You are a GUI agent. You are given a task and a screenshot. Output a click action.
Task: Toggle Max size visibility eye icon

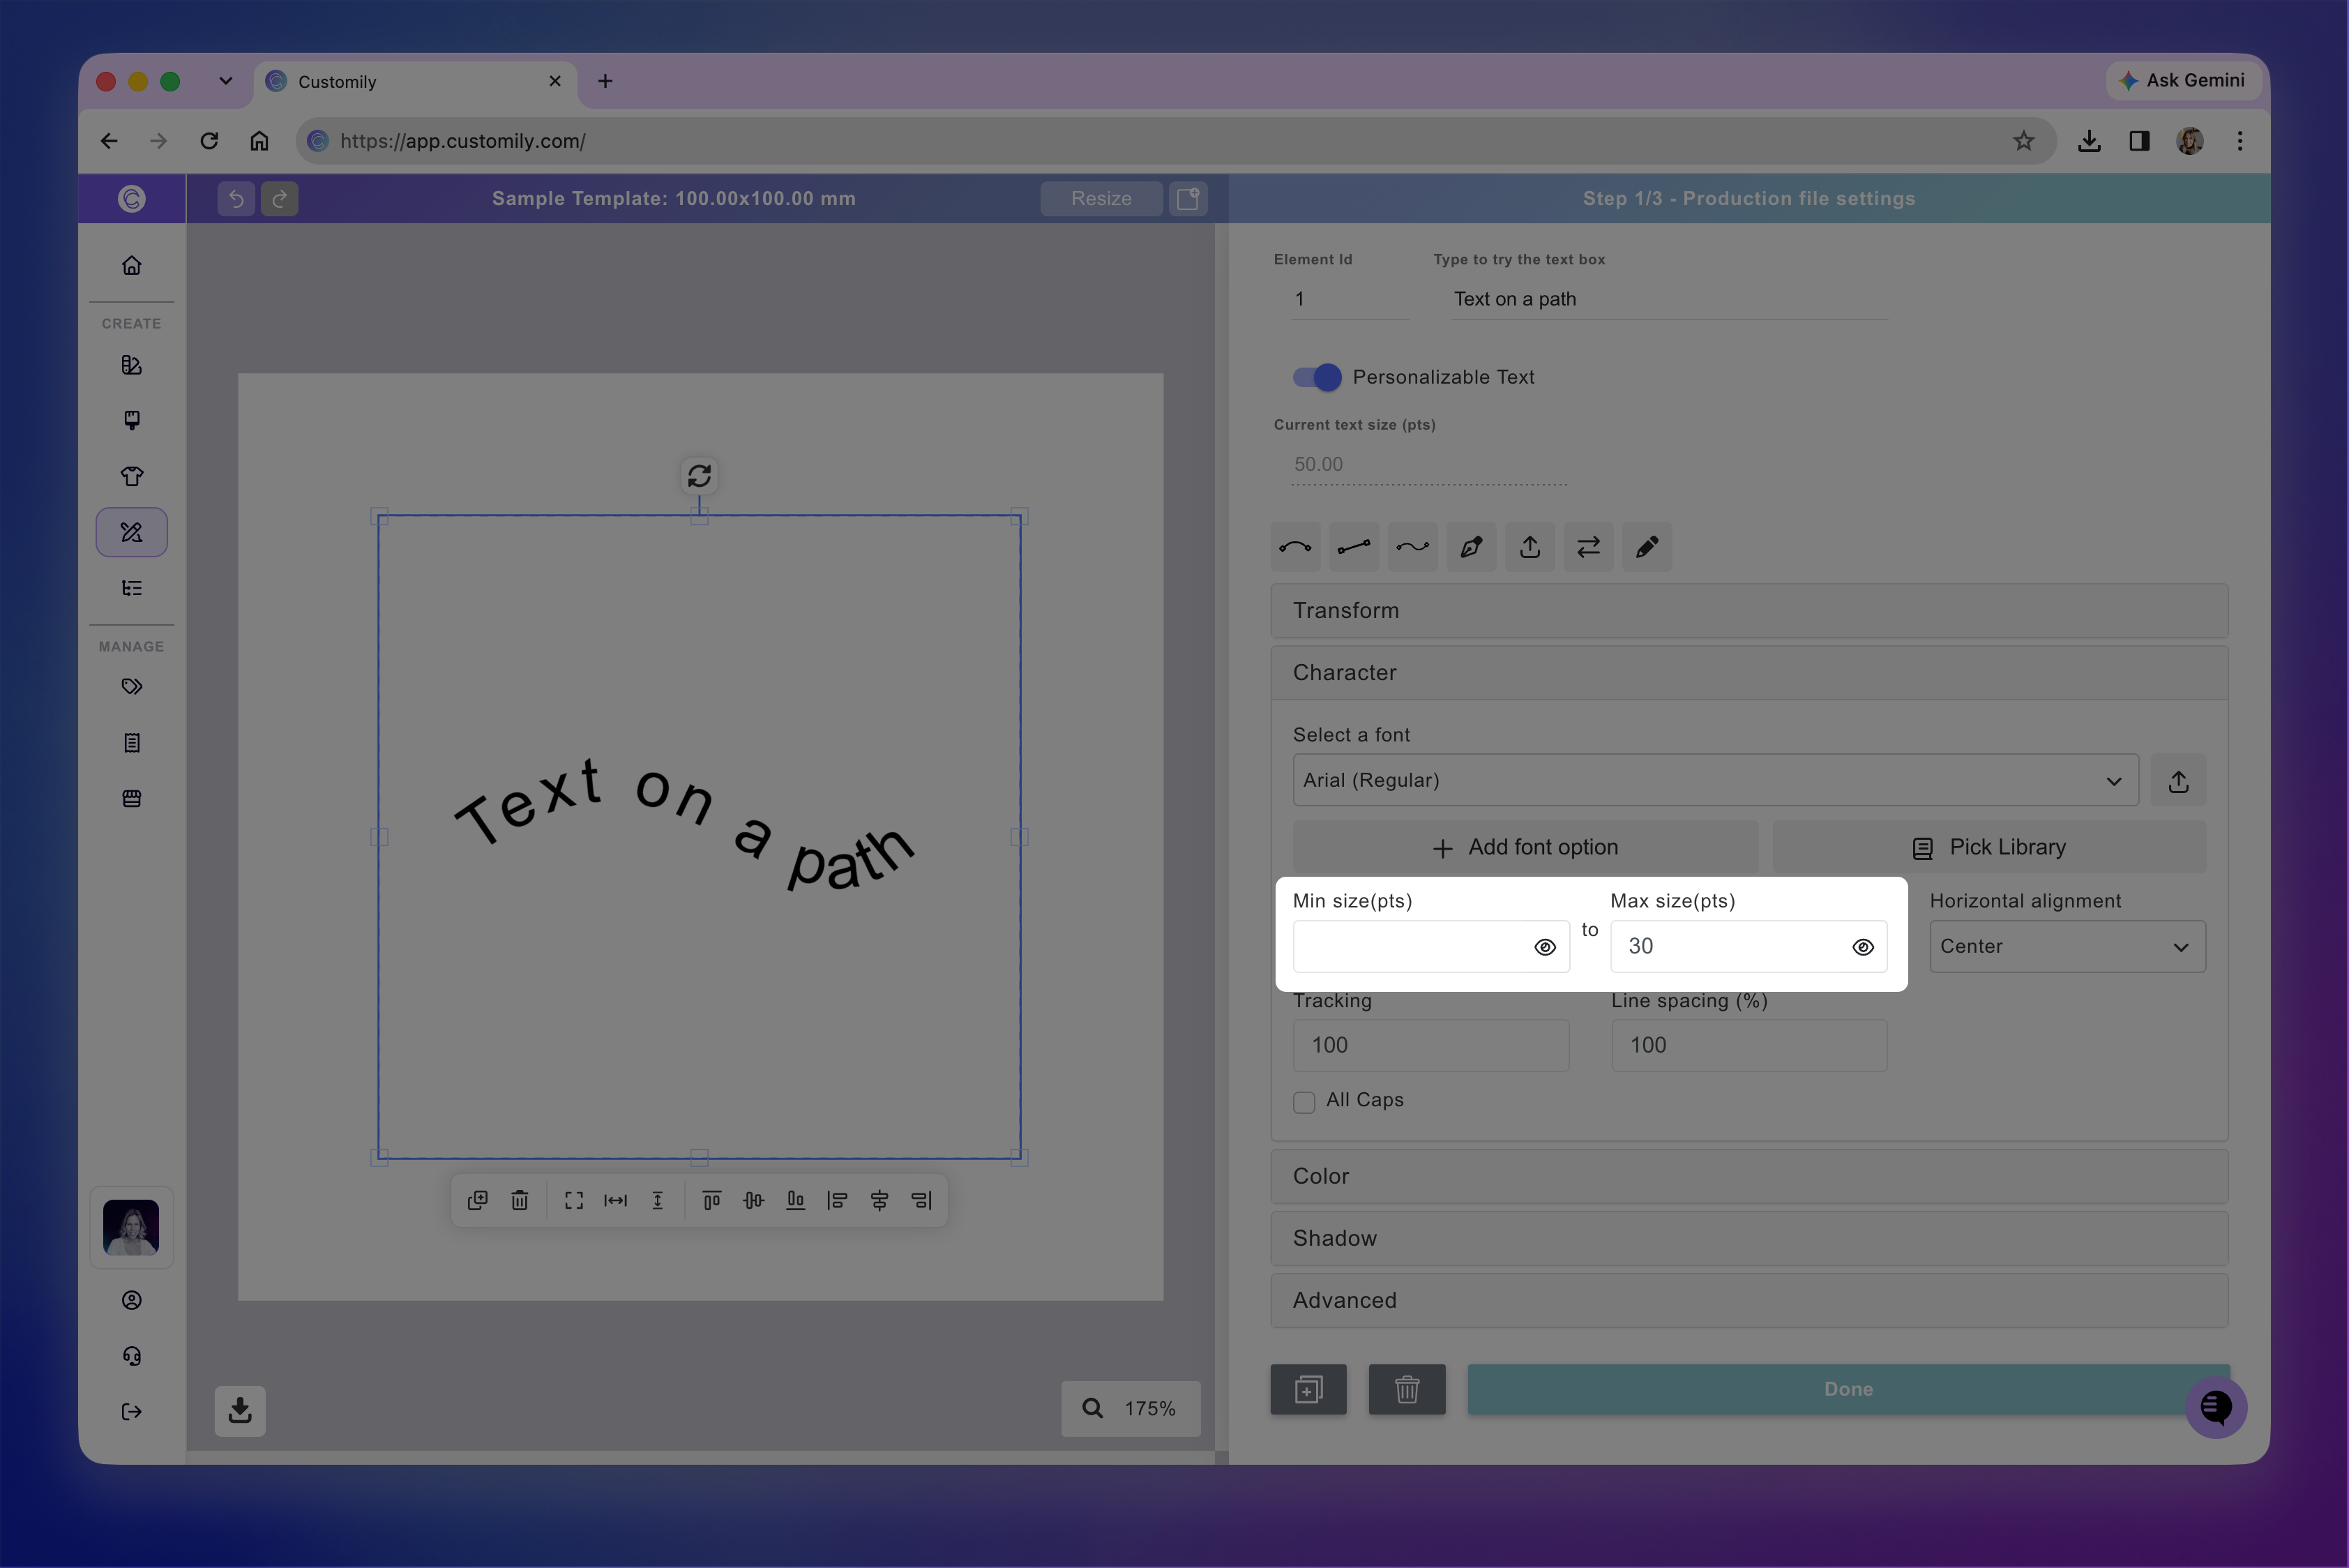click(1863, 947)
